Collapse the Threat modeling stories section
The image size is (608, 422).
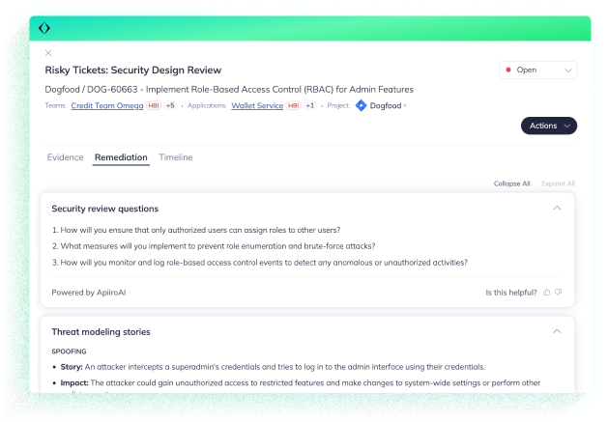tap(557, 332)
